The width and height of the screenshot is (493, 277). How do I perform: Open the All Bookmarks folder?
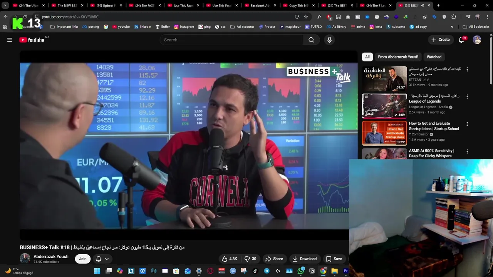[x=476, y=27]
